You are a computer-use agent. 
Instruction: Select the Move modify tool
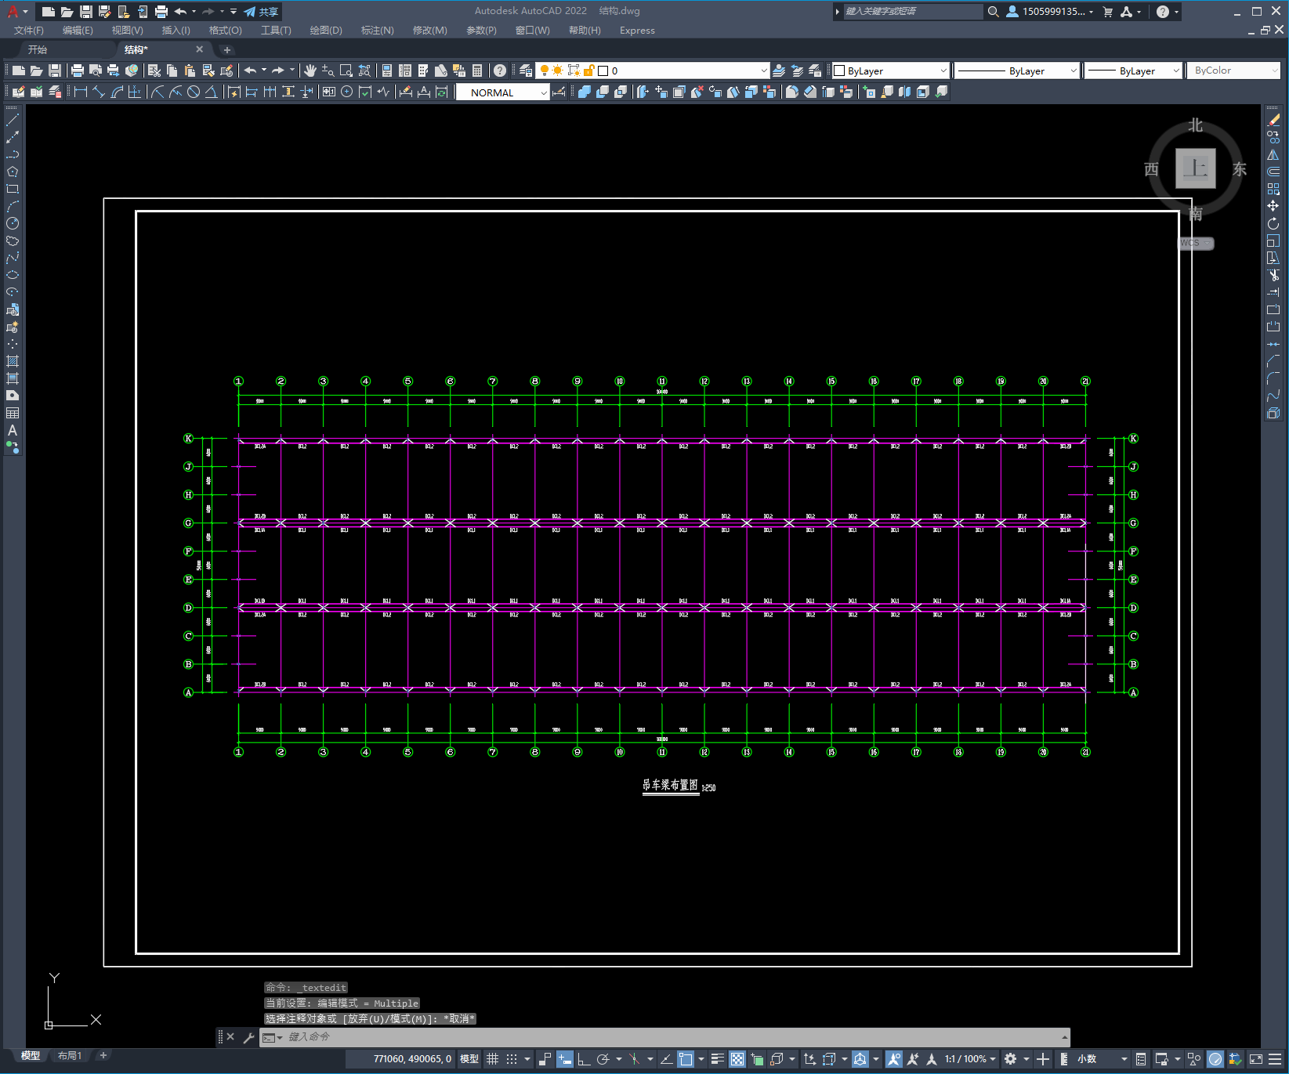coord(1273,206)
